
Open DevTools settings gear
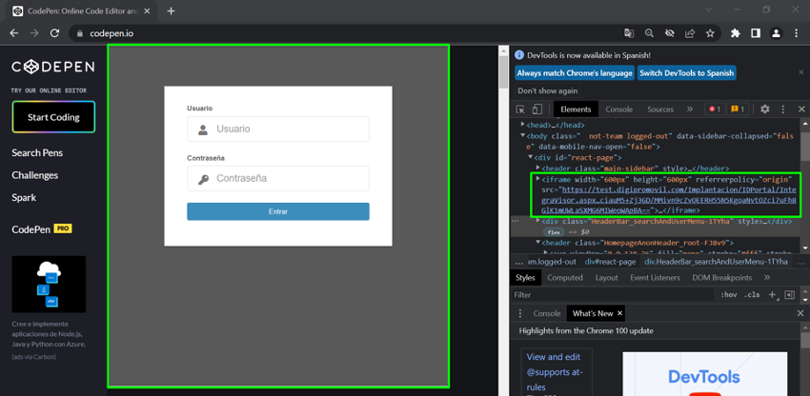coord(764,109)
